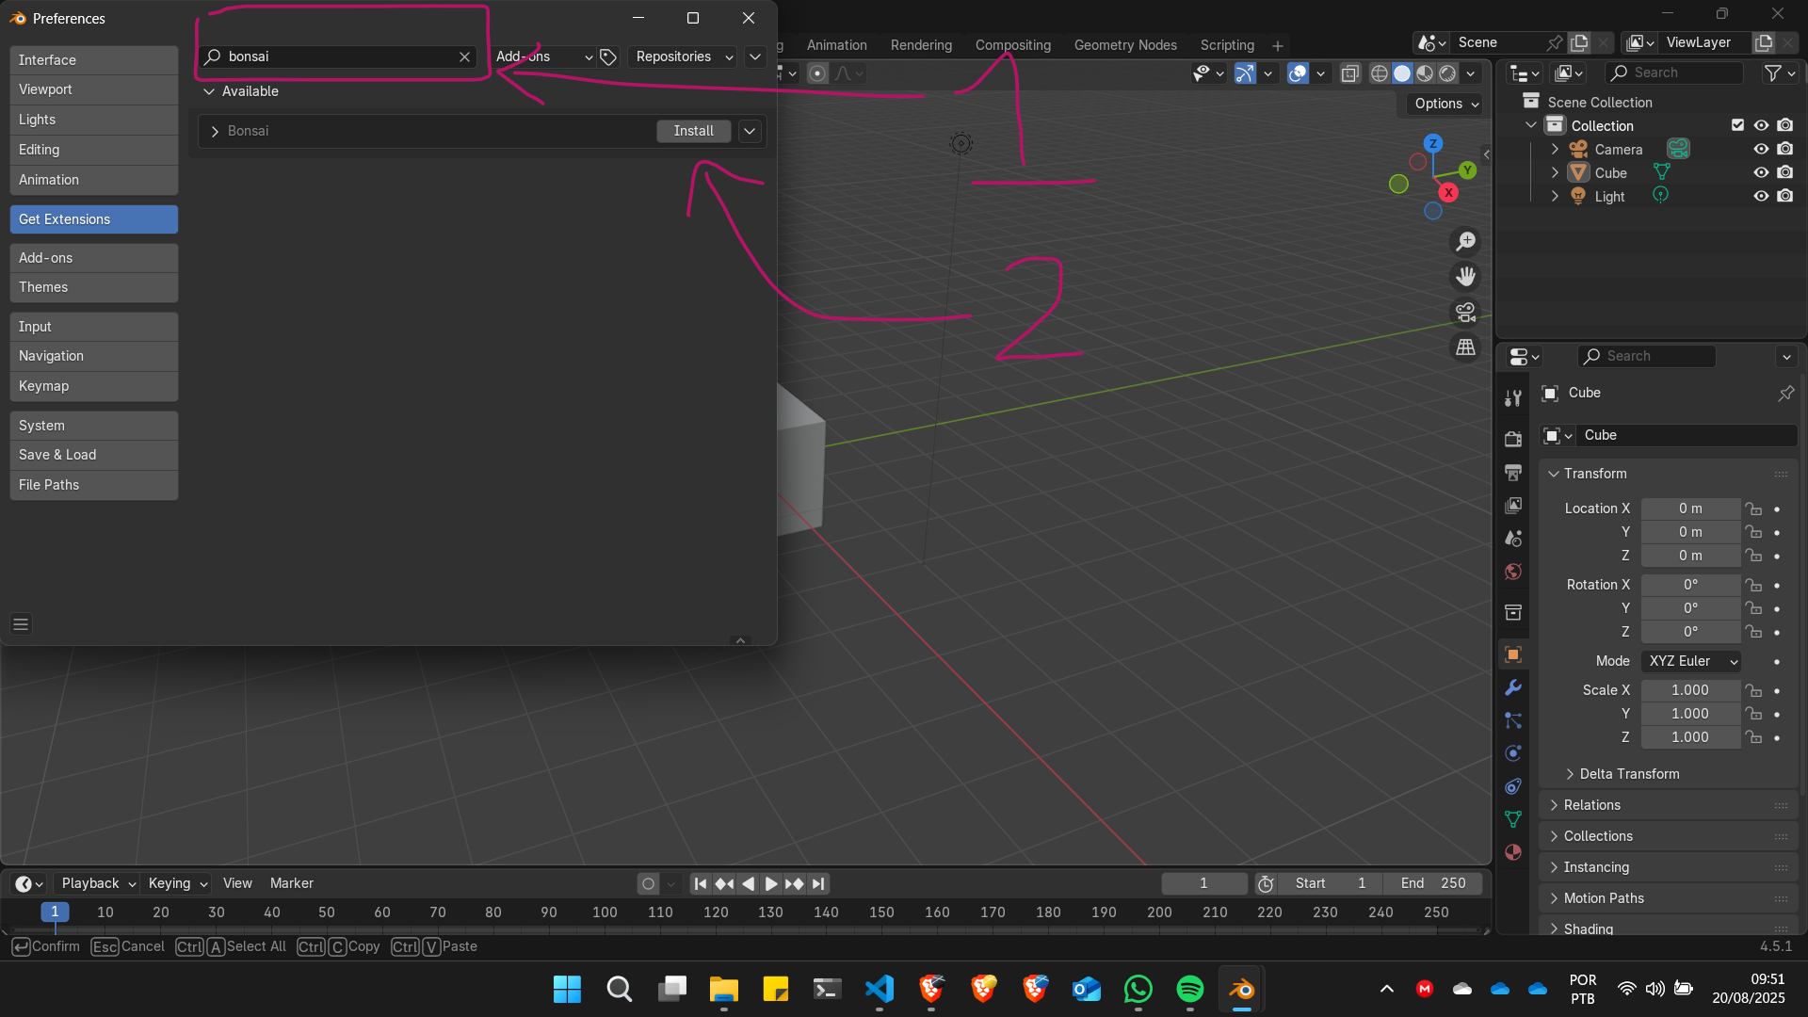Open the Repositories dropdown

[x=683, y=56]
